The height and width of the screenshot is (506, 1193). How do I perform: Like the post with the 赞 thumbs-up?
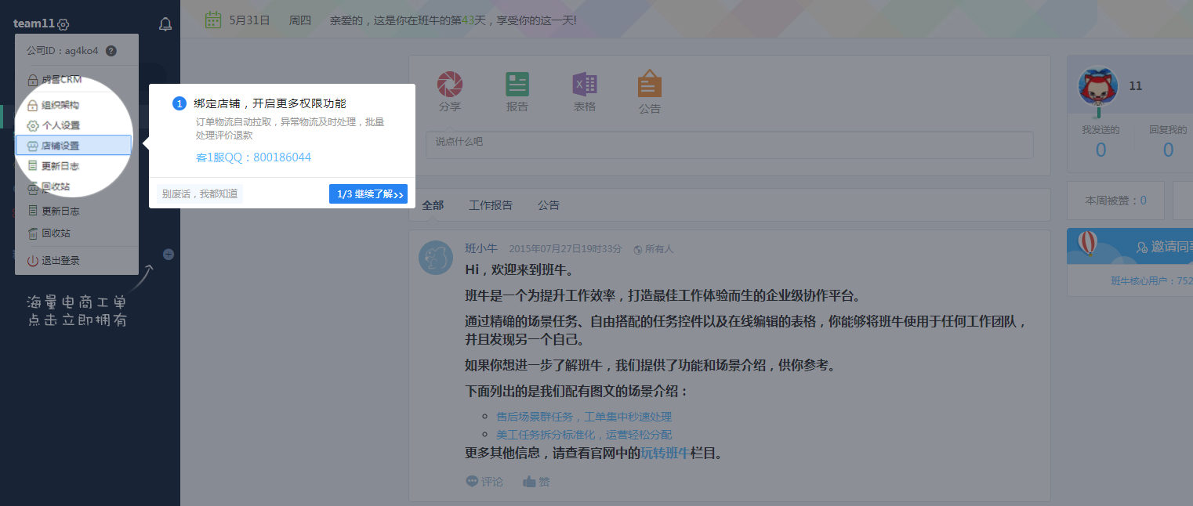tap(536, 482)
